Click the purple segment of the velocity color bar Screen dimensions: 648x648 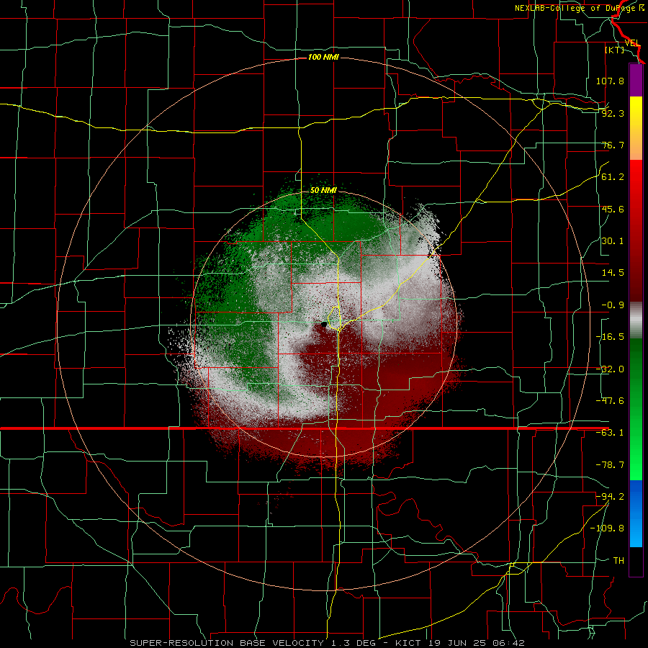coord(636,80)
